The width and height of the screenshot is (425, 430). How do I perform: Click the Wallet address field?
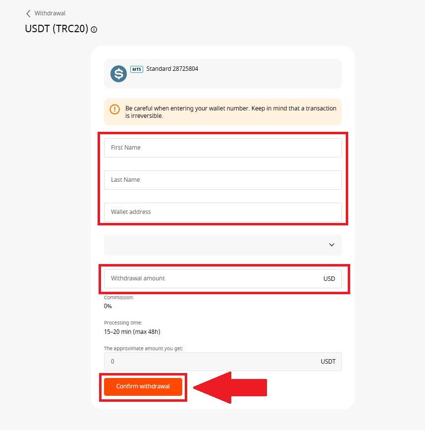click(x=222, y=212)
